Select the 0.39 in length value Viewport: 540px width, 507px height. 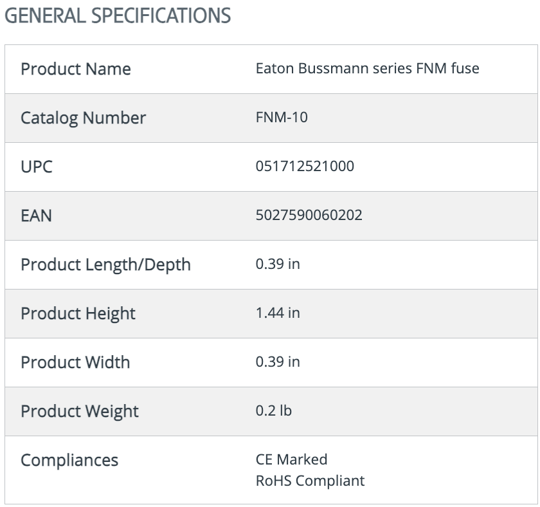(278, 264)
